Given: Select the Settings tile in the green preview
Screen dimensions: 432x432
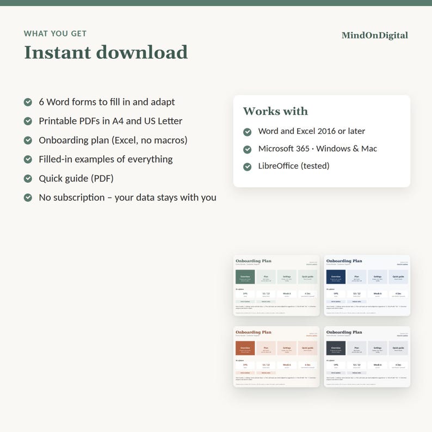Looking at the screenshot, I should (x=287, y=277).
